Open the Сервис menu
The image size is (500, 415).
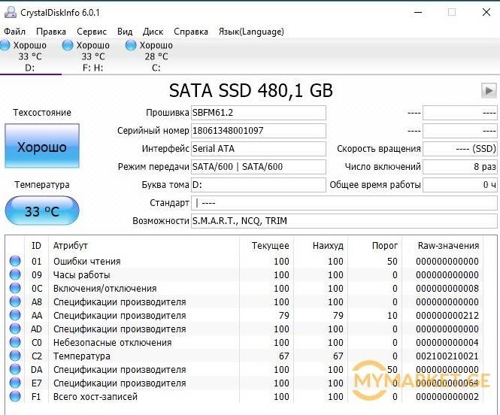pyautogui.click(x=92, y=32)
